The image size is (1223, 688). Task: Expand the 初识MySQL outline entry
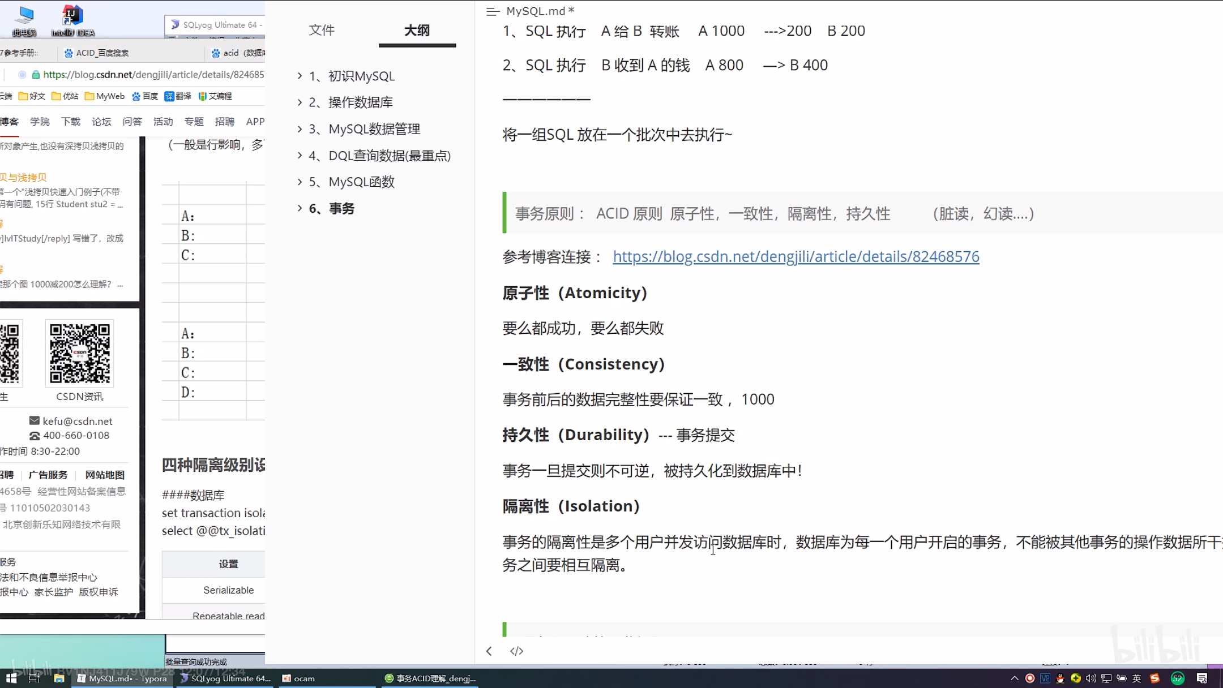point(300,76)
